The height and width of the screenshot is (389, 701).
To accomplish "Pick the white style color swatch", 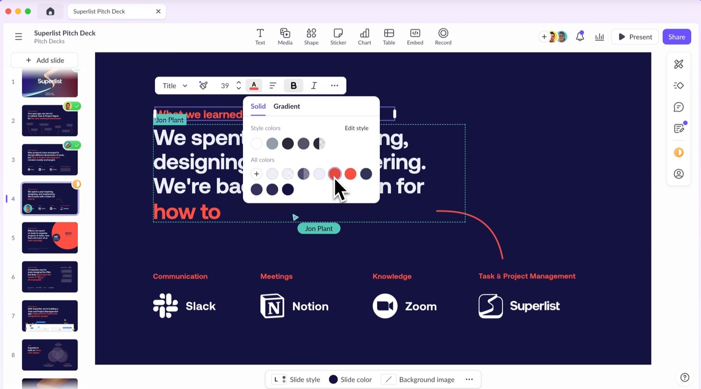I will [257, 143].
